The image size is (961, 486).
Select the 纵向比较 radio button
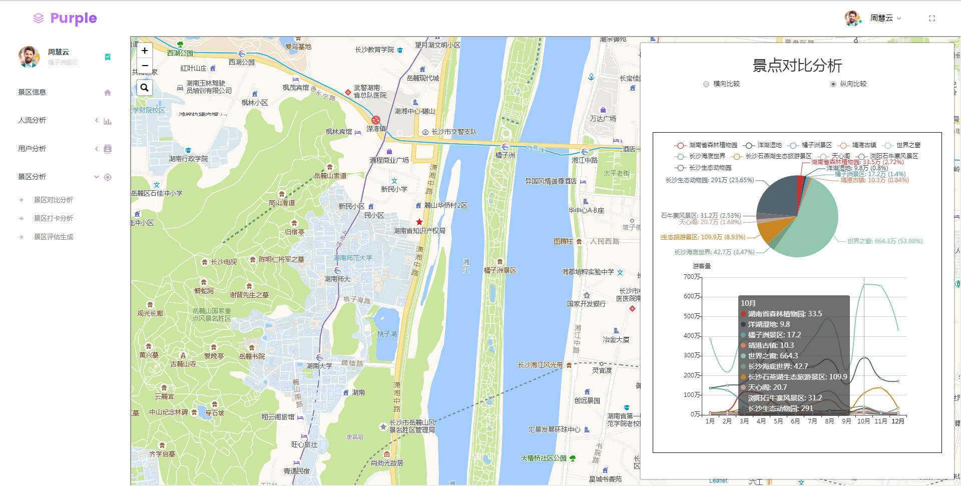click(833, 84)
